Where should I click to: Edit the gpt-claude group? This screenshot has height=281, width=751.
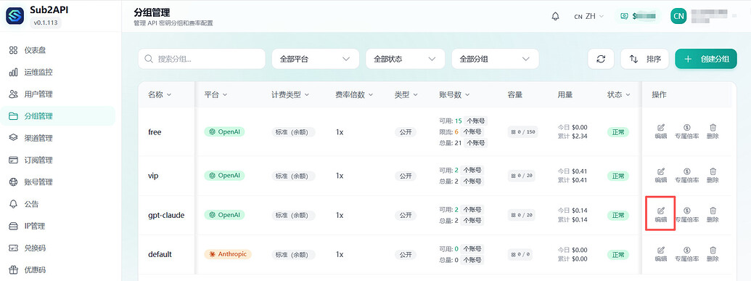click(661, 215)
